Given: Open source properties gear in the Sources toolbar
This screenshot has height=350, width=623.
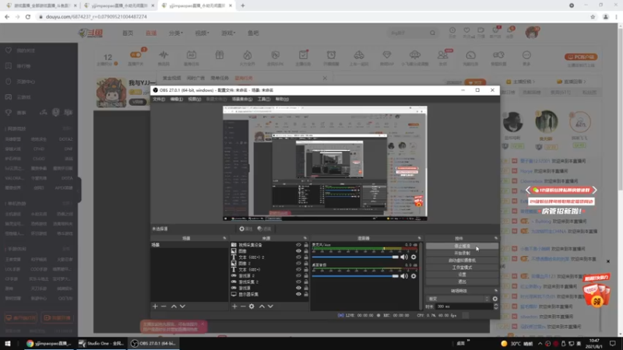Looking at the screenshot, I should coord(252,306).
